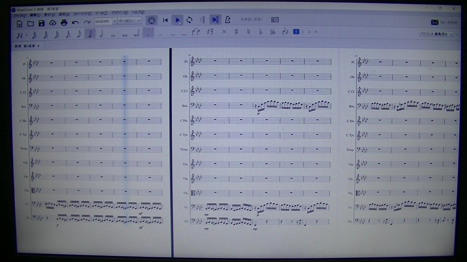467x262 pixels.
Task: Select the quadruple augmentation dot
Action: (184, 34)
